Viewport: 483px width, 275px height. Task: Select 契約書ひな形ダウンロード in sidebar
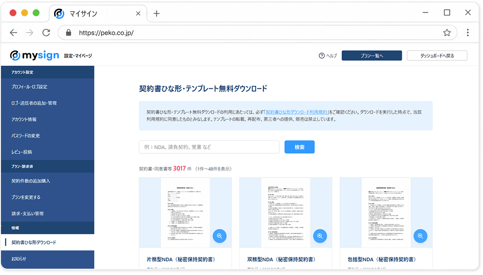pos(48,242)
